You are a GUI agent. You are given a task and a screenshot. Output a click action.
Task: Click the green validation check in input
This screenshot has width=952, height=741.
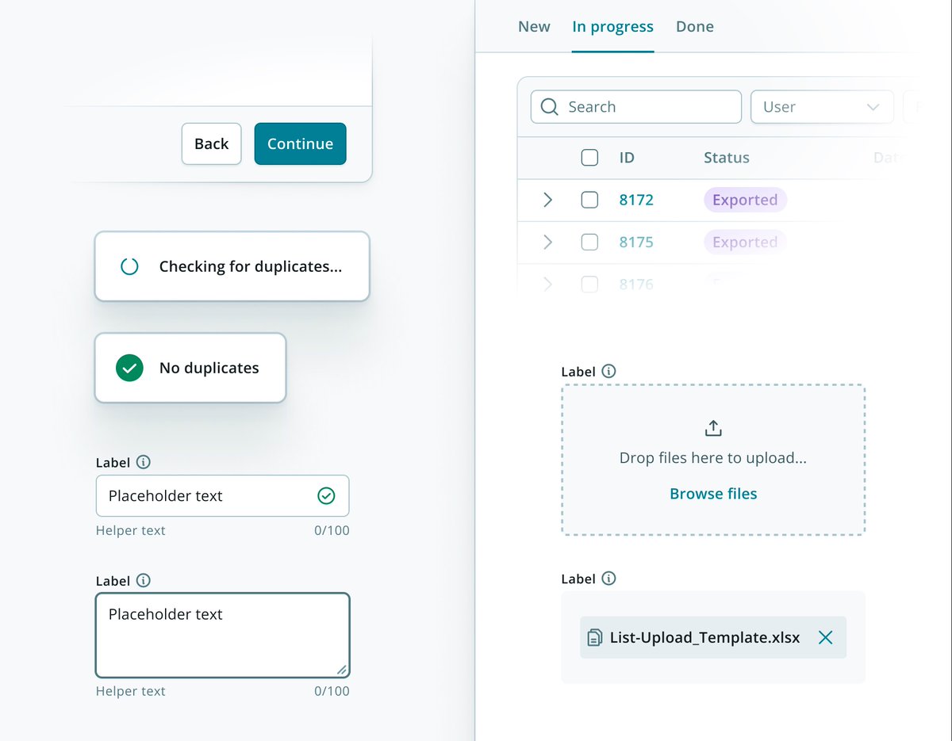(x=326, y=496)
